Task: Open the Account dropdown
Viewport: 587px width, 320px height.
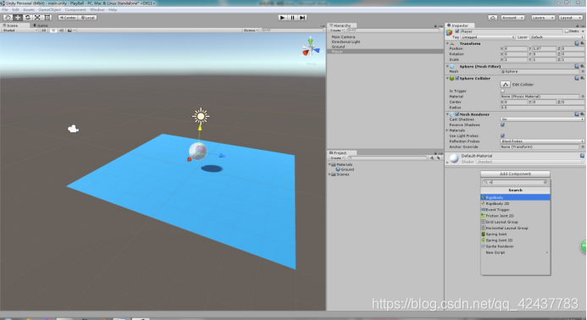Action: pos(512,18)
